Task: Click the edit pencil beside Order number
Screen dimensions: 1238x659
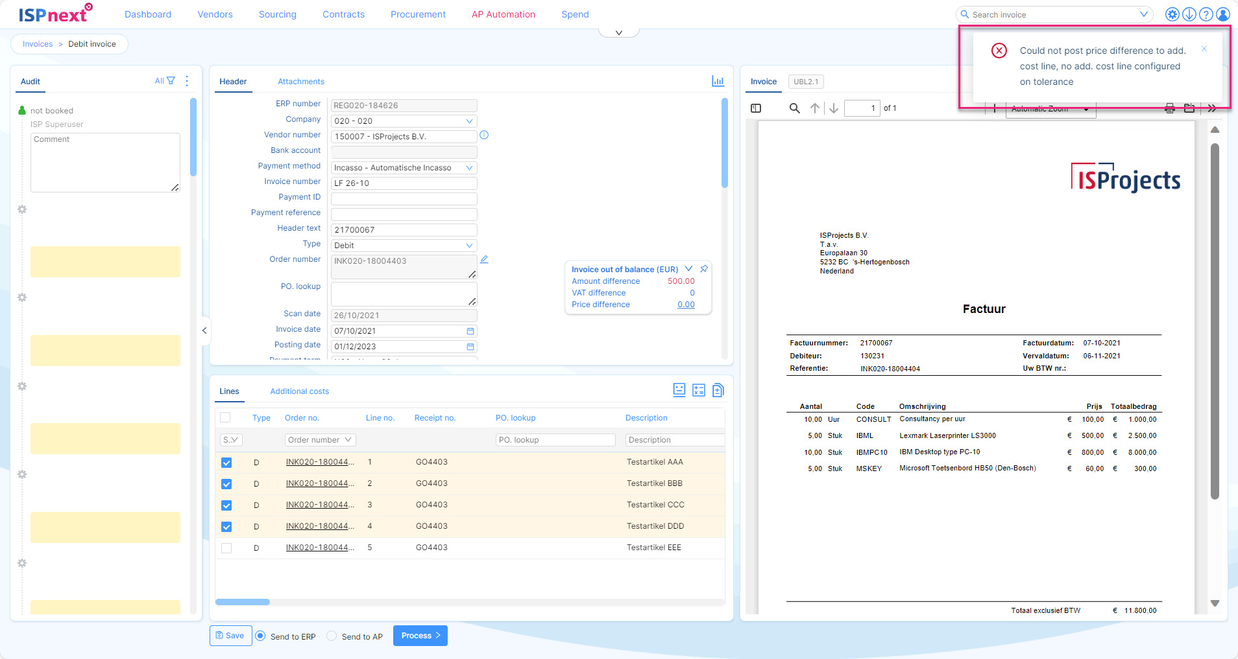Action: pyautogui.click(x=484, y=259)
